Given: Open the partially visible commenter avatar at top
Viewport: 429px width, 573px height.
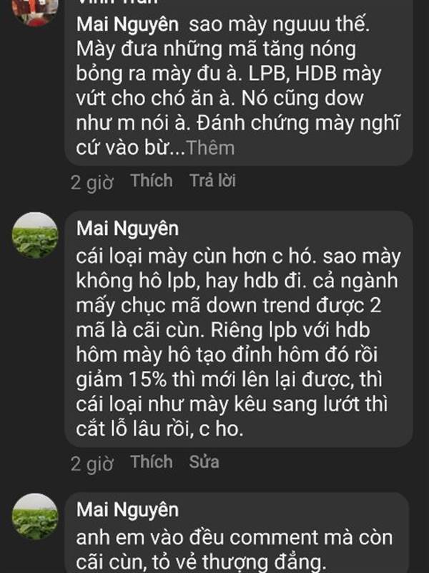Looking at the screenshot, I should click(35, 11).
